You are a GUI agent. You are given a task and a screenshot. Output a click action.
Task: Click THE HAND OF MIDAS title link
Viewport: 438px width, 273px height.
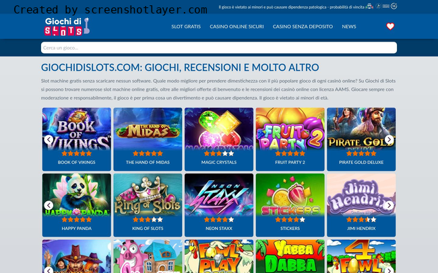point(148,162)
